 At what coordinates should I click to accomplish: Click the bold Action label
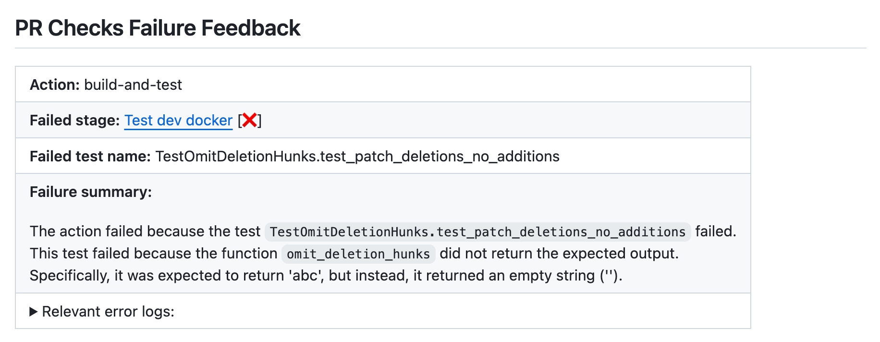(55, 85)
